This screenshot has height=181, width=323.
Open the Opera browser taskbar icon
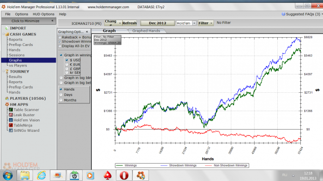point(124,175)
